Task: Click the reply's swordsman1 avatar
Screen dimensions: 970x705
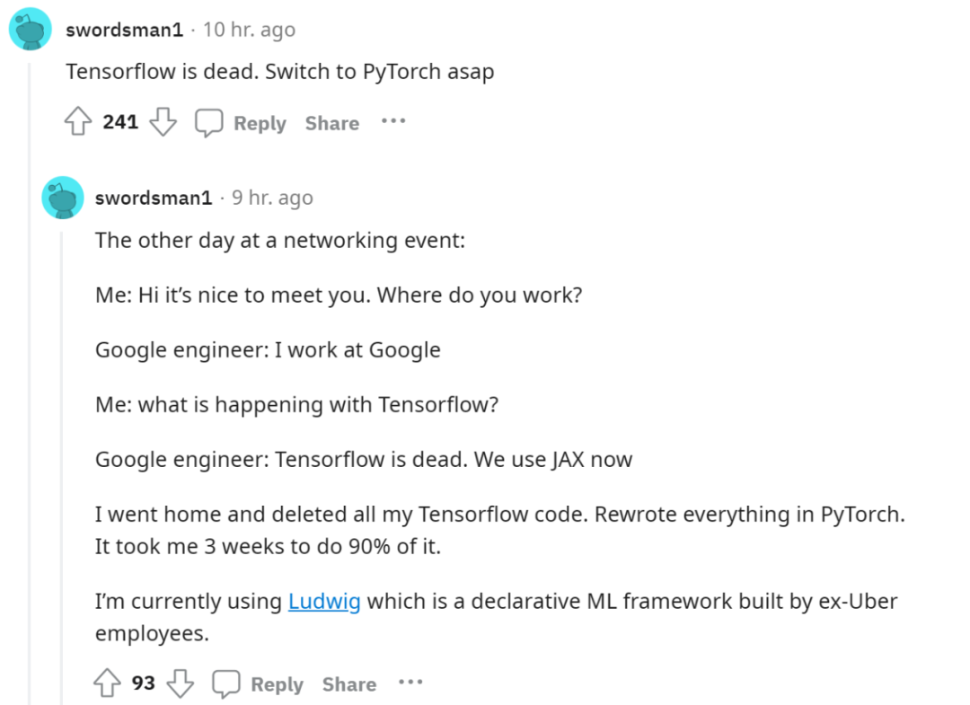Action: [x=62, y=198]
